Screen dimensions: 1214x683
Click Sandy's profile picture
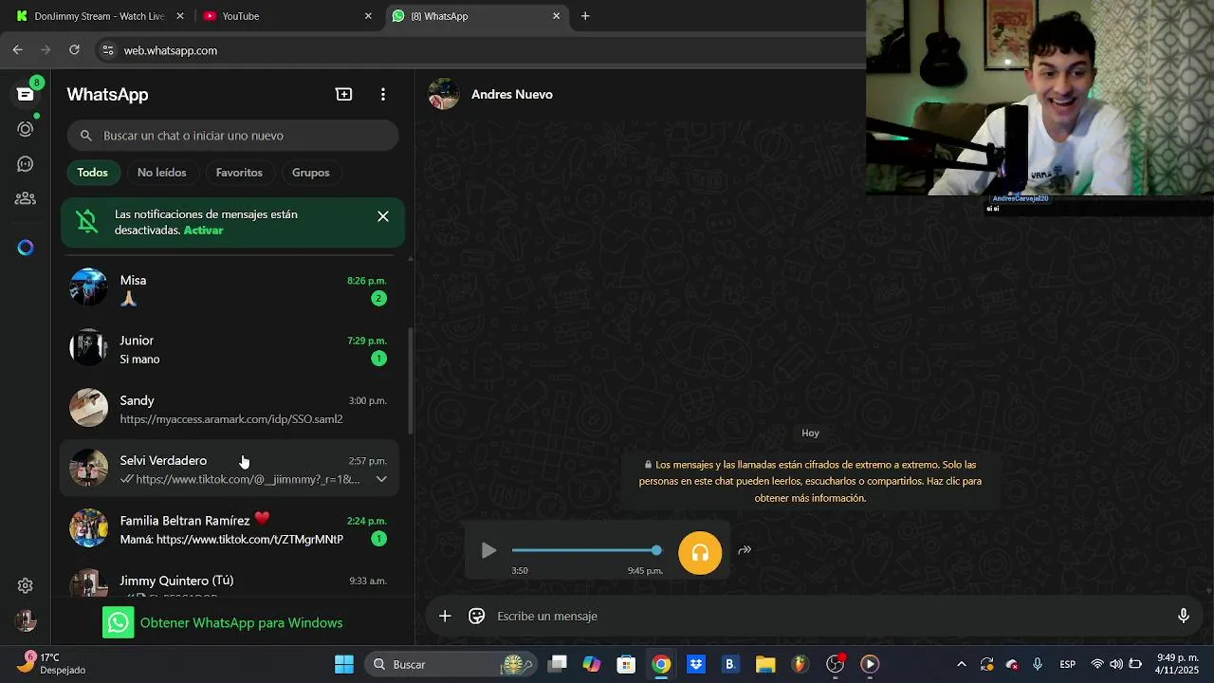click(x=88, y=408)
